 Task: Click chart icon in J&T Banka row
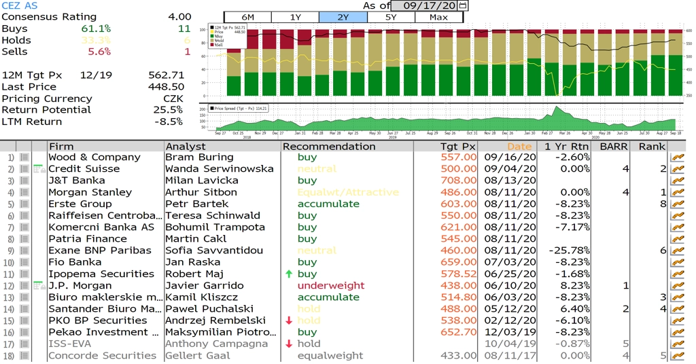pyautogui.click(x=678, y=181)
